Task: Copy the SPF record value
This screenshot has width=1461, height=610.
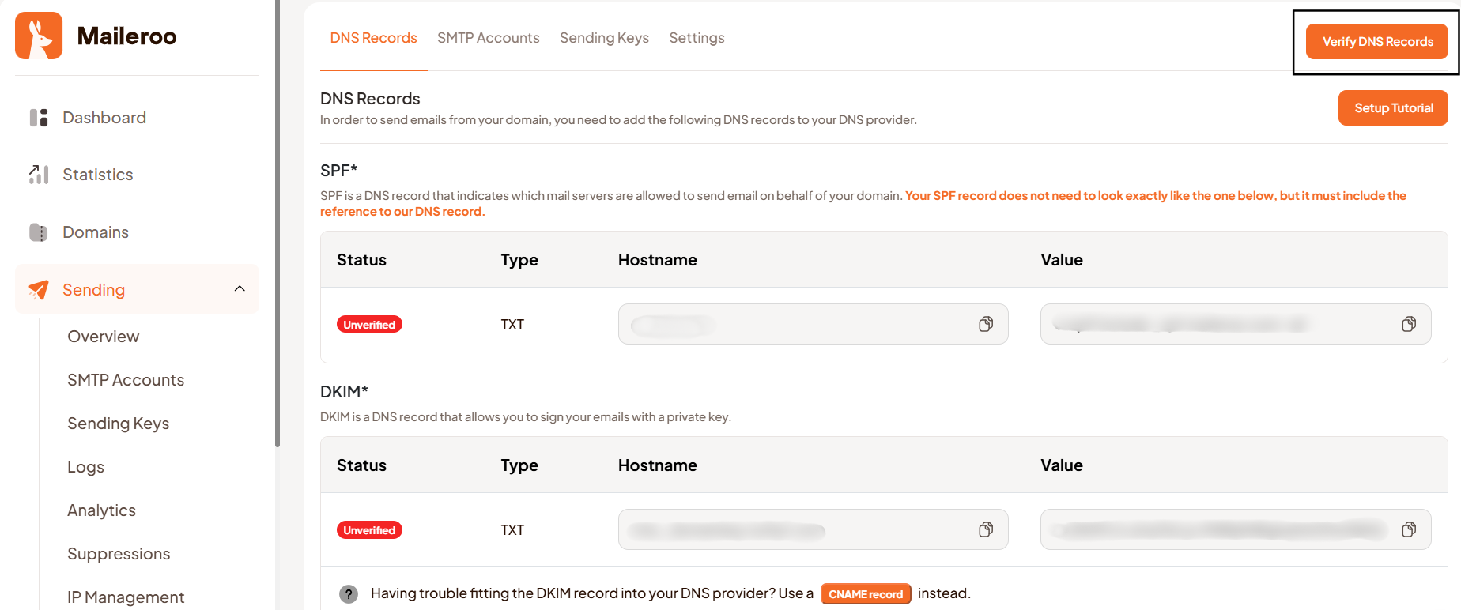Action: click(x=1409, y=324)
